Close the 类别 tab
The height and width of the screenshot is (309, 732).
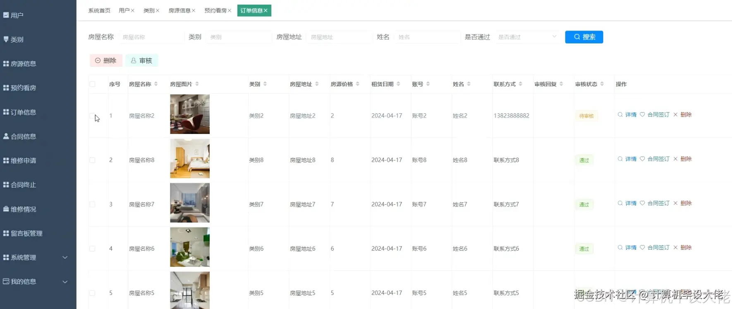[x=157, y=11]
